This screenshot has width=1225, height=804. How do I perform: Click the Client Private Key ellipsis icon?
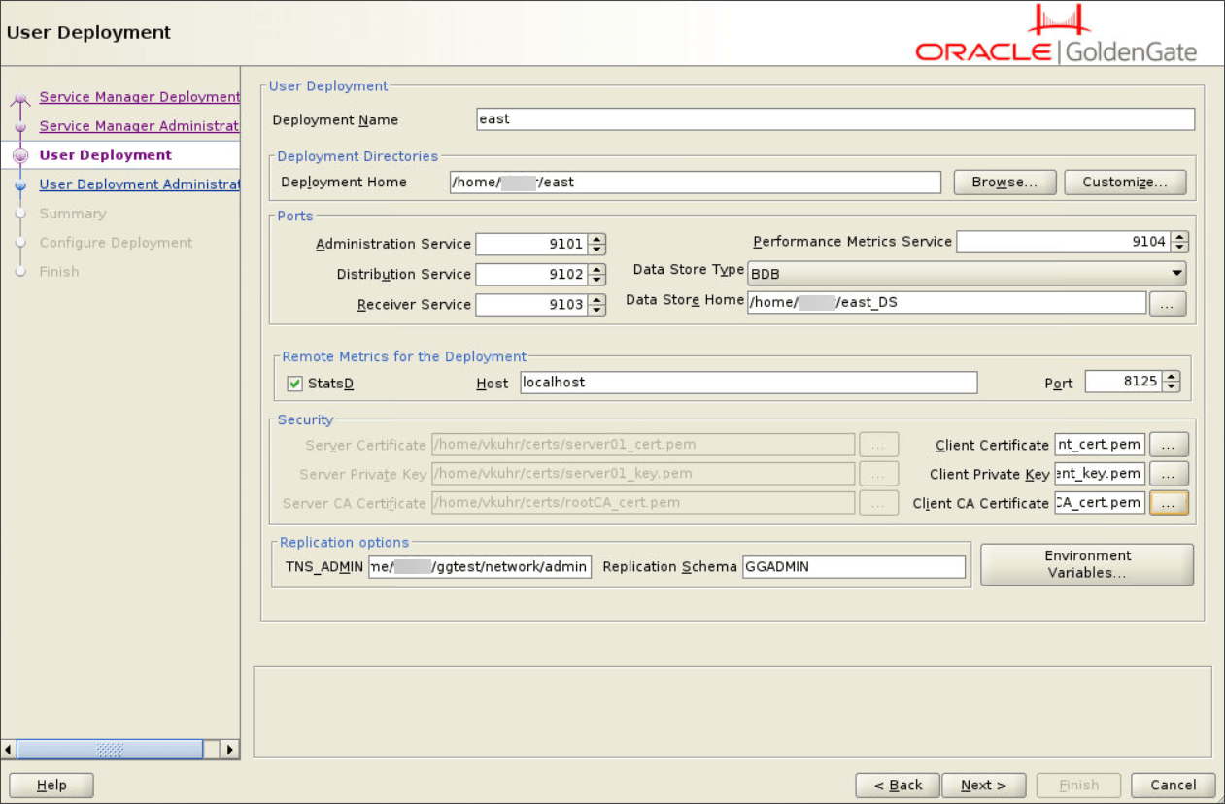click(1169, 473)
